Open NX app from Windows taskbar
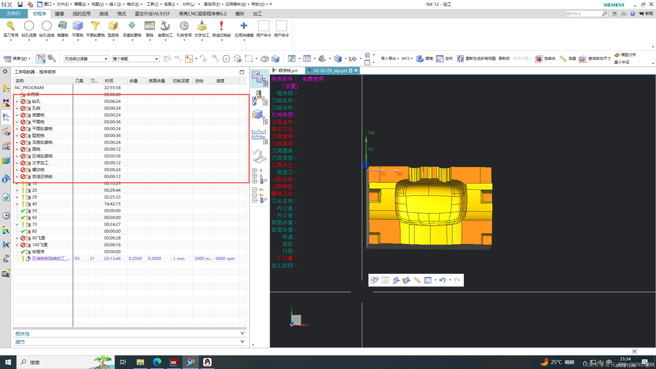The width and height of the screenshot is (656, 369). coord(174,362)
